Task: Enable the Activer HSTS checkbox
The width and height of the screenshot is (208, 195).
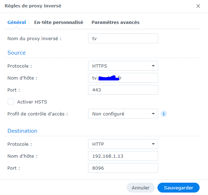Action: coord(11,102)
